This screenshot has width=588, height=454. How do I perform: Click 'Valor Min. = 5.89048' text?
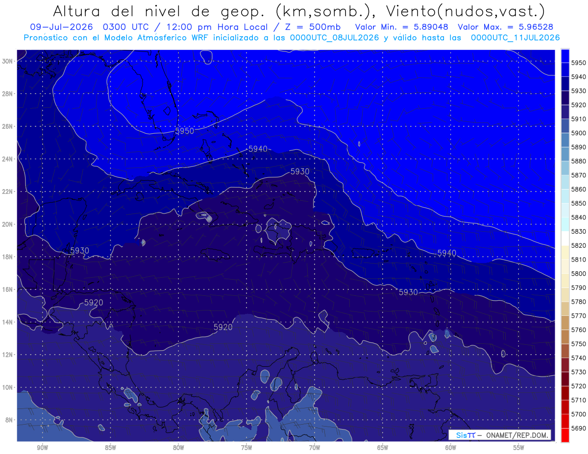401,27
